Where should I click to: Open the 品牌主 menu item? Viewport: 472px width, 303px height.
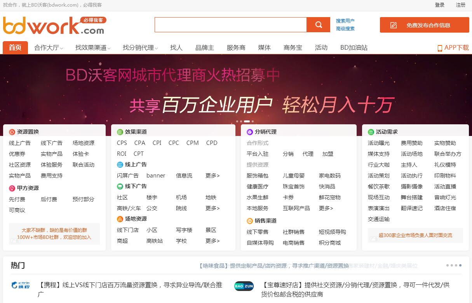click(205, 48)
